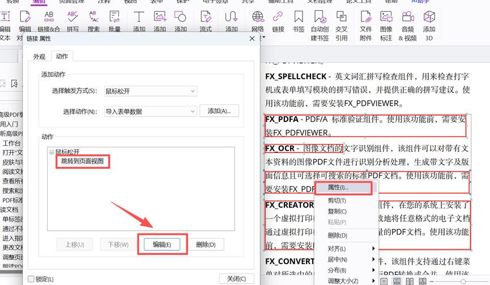Open the 选择动作 dropdown list
This screenshot has height=285, width=490.
coord(150,112)
